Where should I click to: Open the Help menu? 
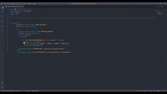click(34, 4)
